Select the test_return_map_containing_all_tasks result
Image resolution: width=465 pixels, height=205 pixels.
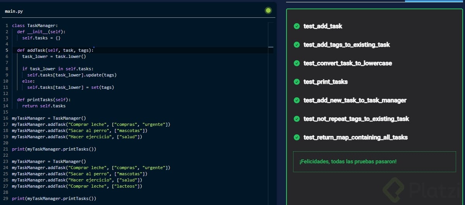coord(355,137)
